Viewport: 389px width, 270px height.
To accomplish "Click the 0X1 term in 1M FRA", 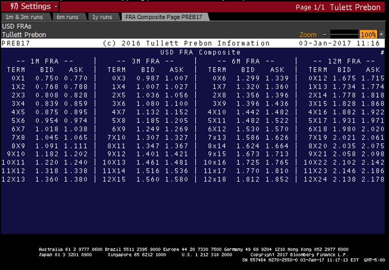I will point(18,78).
